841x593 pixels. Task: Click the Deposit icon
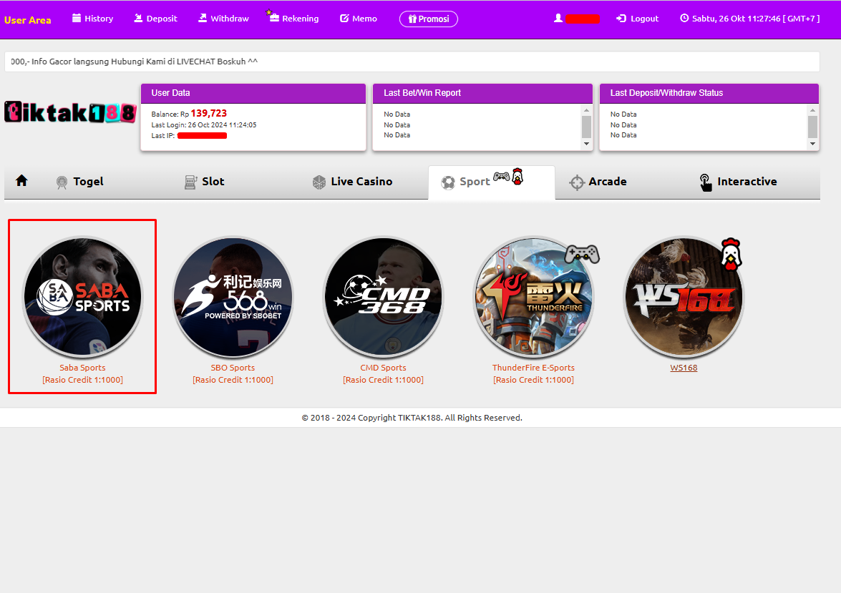(x=138, y=18)
